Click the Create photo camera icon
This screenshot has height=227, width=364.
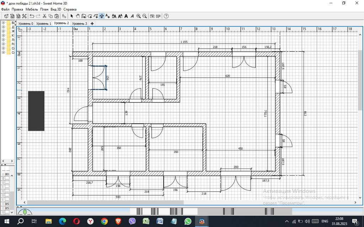152,16
